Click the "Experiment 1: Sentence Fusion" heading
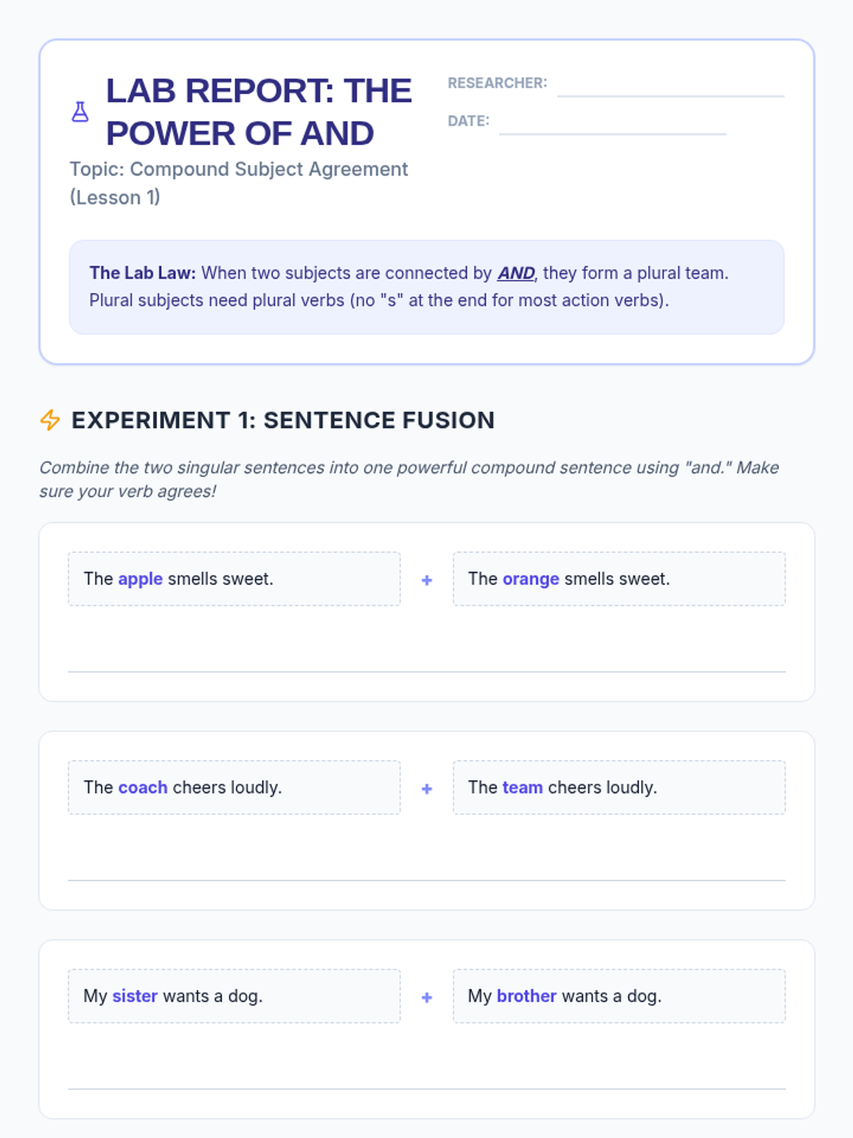 point(283,420)
